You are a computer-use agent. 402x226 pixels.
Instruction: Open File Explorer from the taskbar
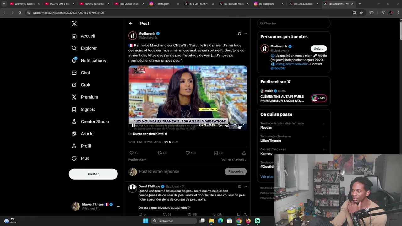[211, 221]
